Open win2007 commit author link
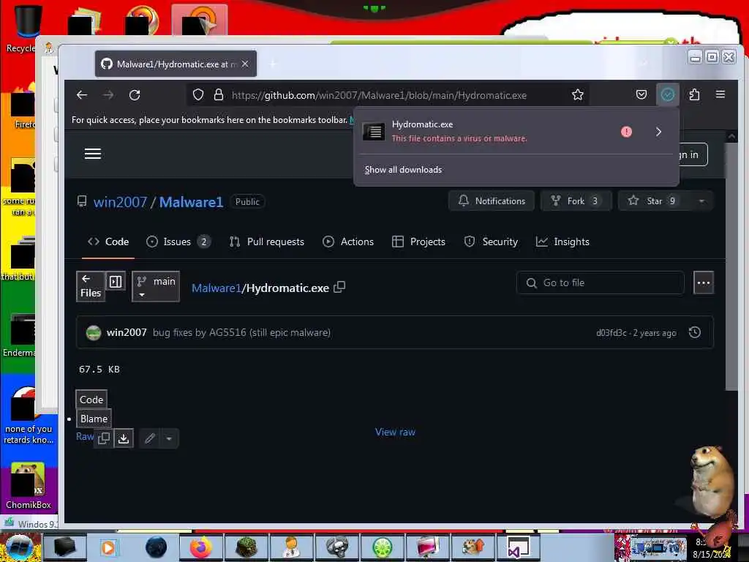This screenshot has width=749, height=562. click(127, 333)
